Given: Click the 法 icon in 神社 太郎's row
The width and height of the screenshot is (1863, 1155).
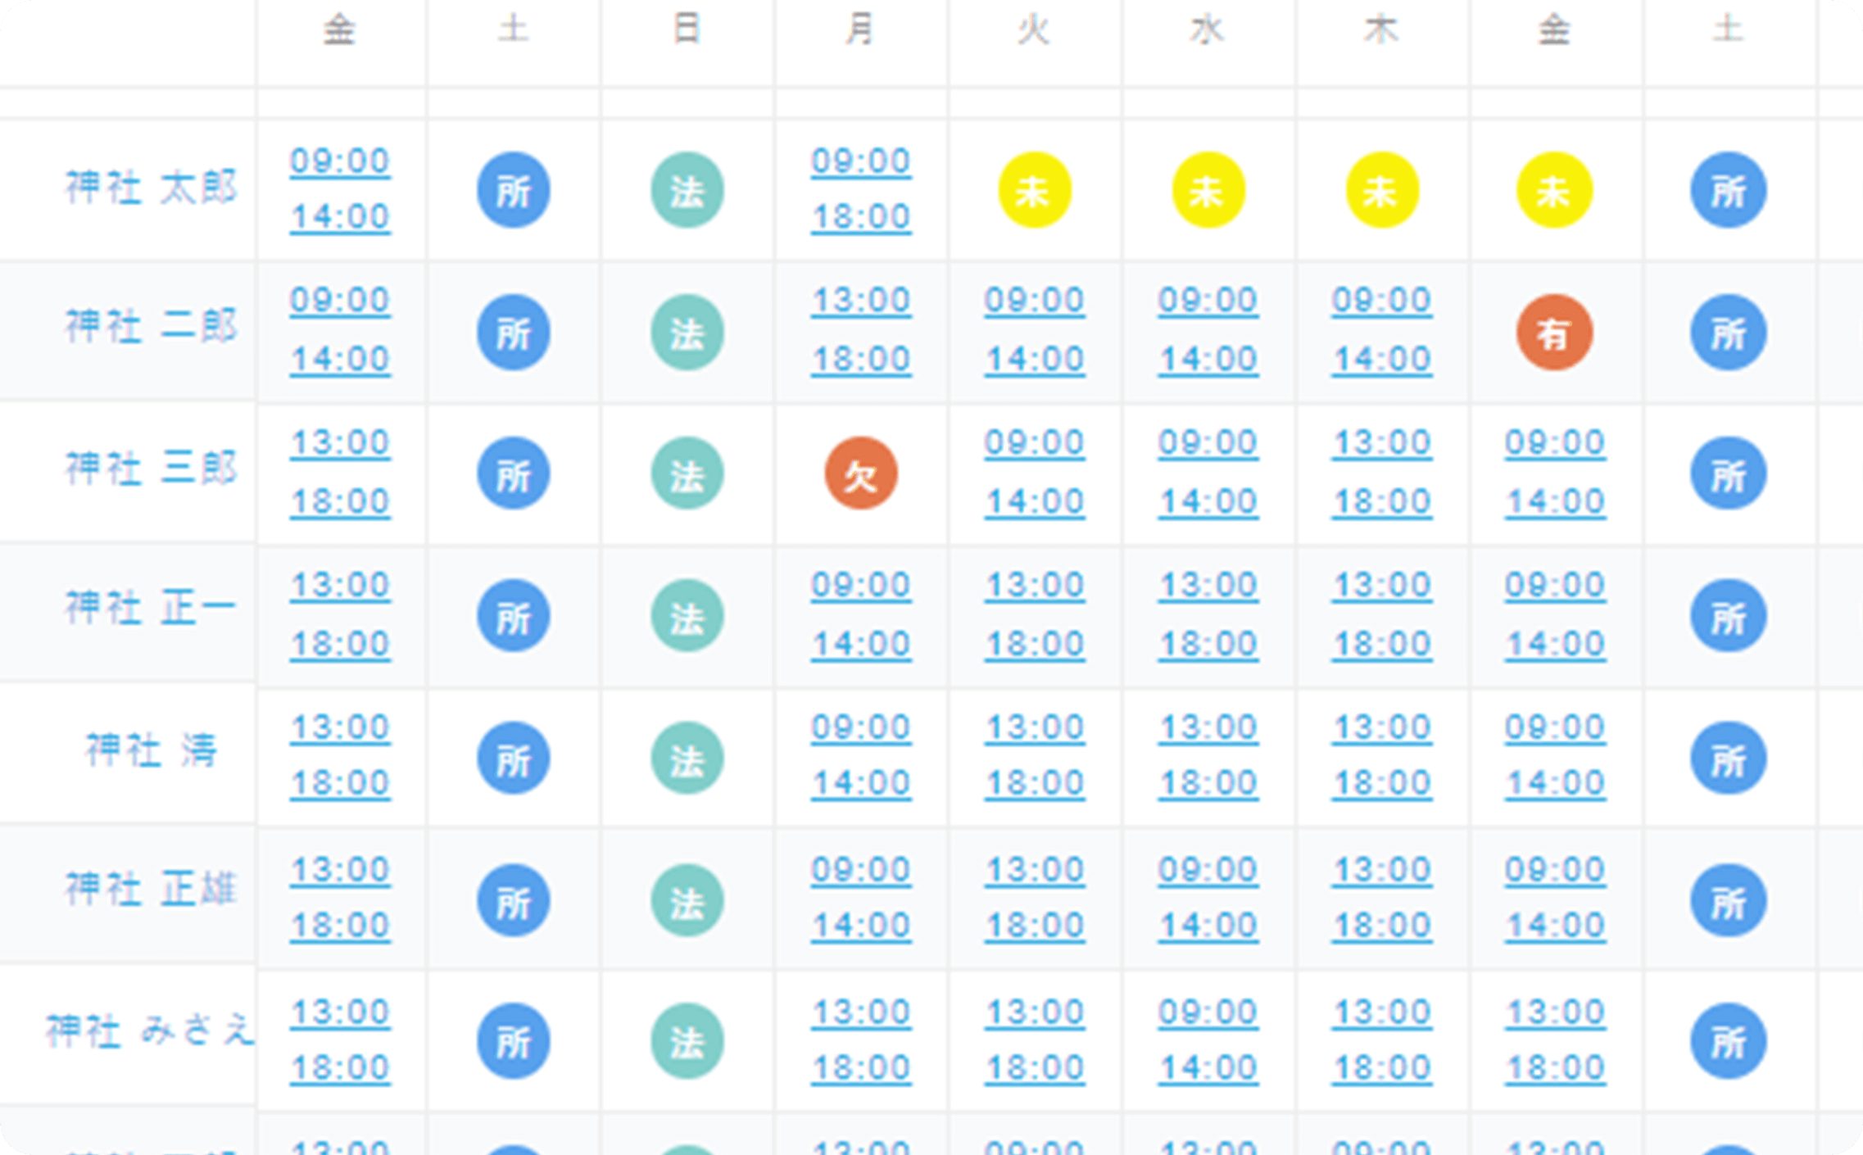Looking at the screenshot, I should point(687,190).
